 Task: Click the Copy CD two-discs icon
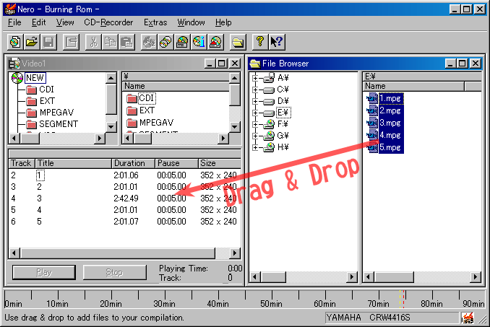point(166,42)
